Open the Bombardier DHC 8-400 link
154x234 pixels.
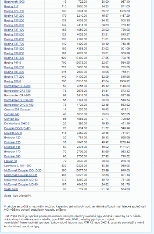click(19, 105)
